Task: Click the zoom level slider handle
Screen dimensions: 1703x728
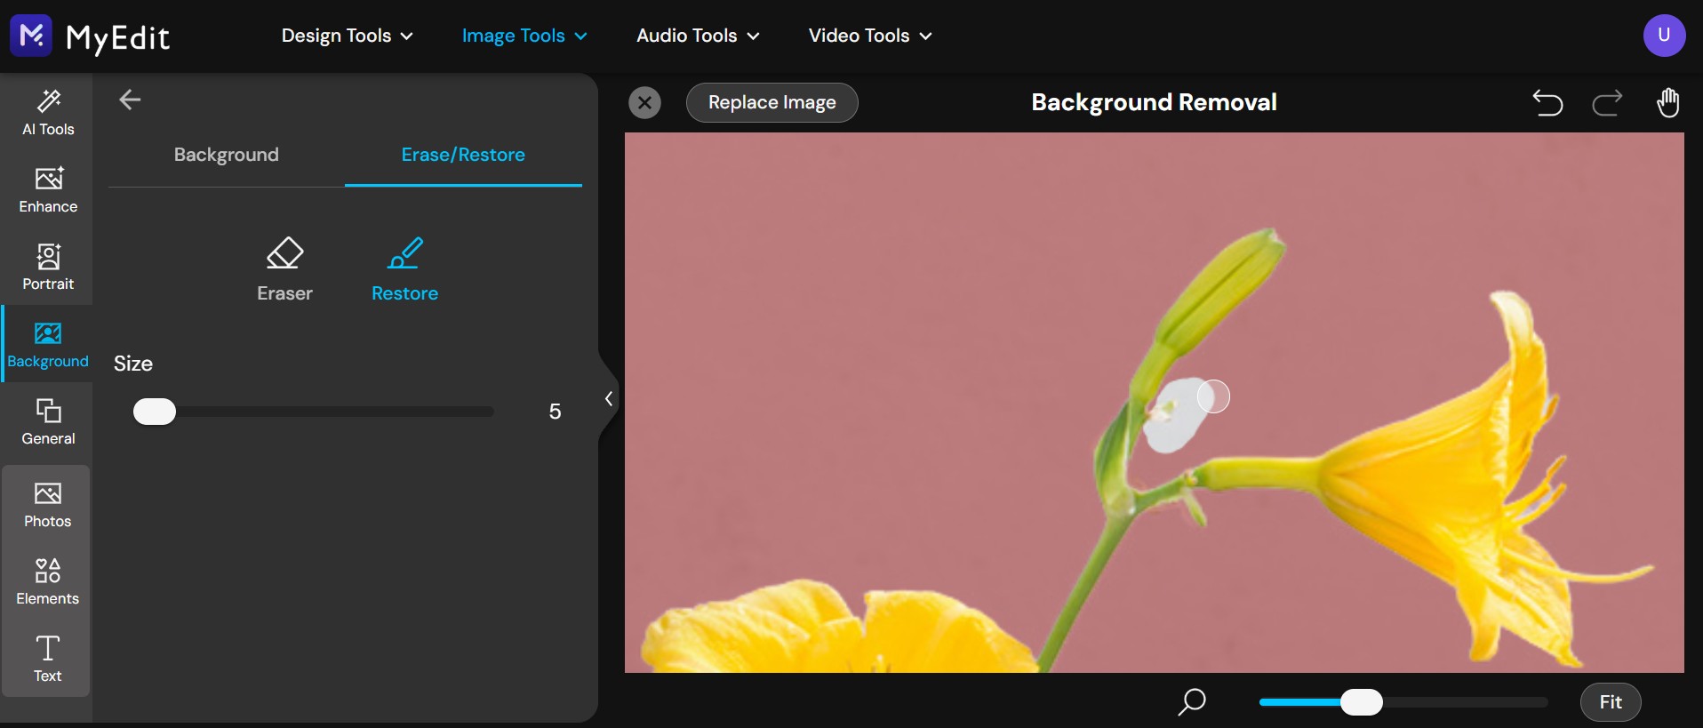Action: [1361, 702]
